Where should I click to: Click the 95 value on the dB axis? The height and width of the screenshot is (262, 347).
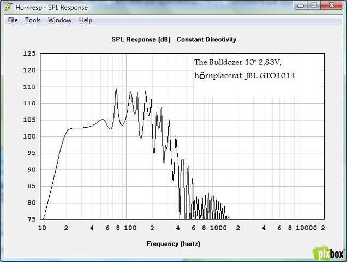pyautogui.click(x=32, y=153)
